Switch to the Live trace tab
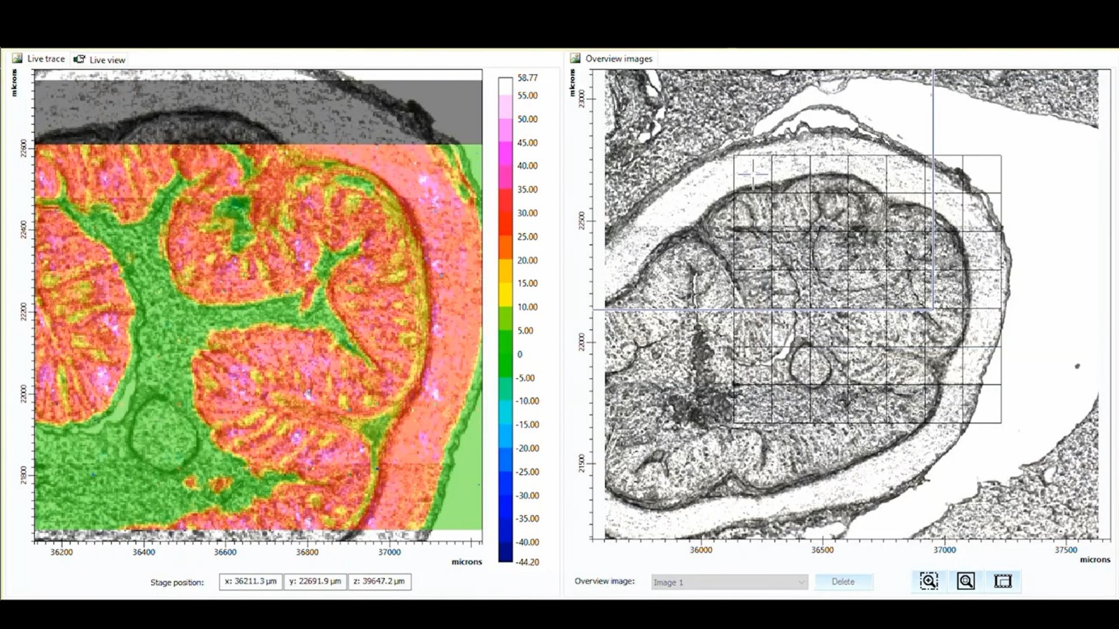This screenshot has height=629, width=1119. (45, 59)
